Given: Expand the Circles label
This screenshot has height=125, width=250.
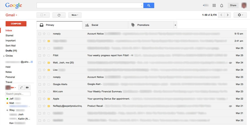Looking at the screenshot, I should [4, 56].
